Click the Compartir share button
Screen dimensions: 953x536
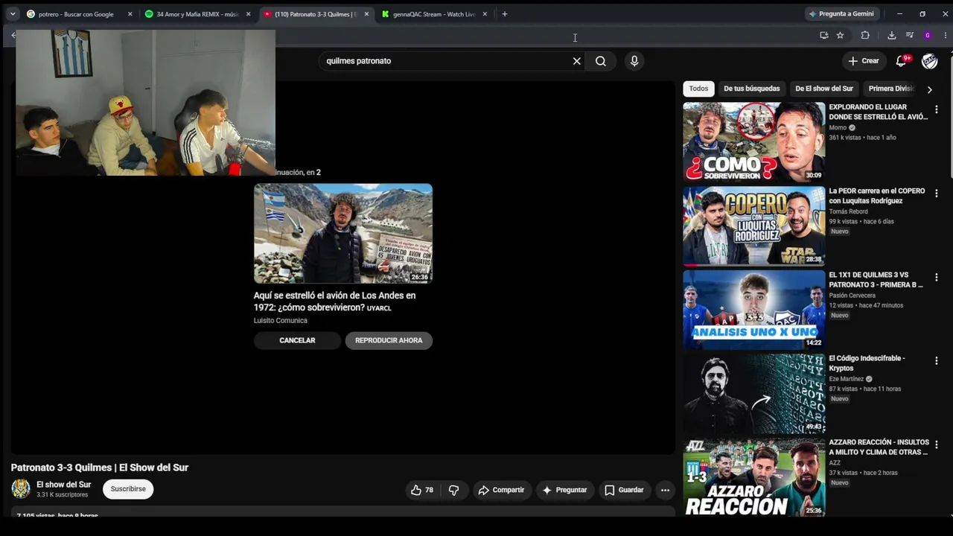[x=501, y=490]
